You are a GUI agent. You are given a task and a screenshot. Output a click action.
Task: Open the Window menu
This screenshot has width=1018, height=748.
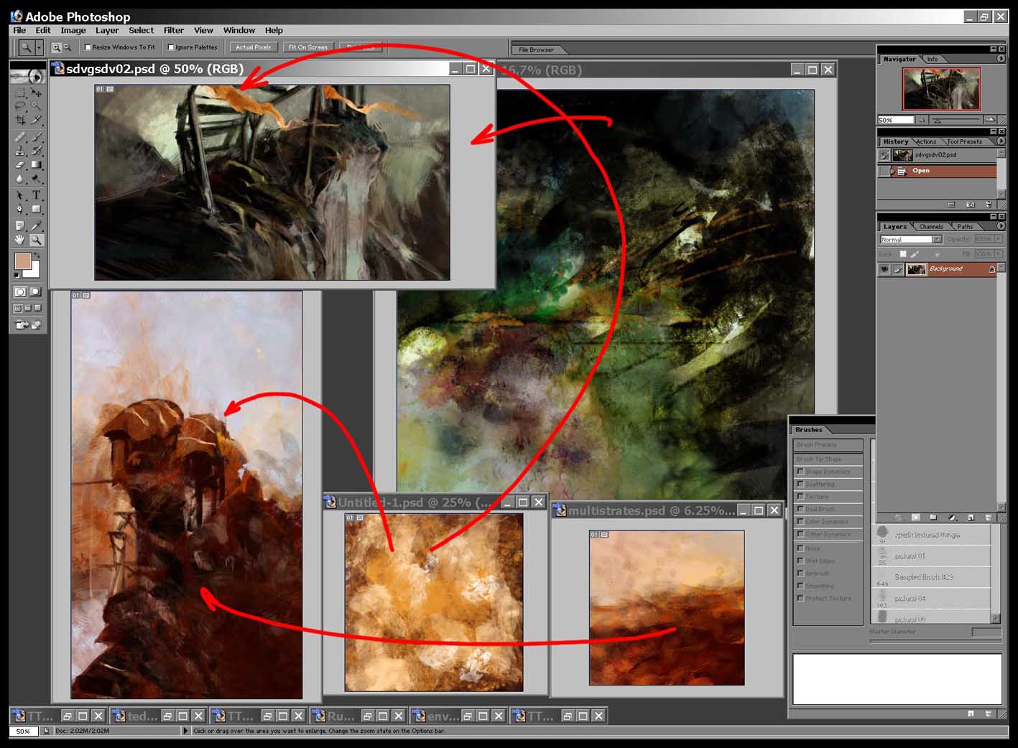coord(239,30)
